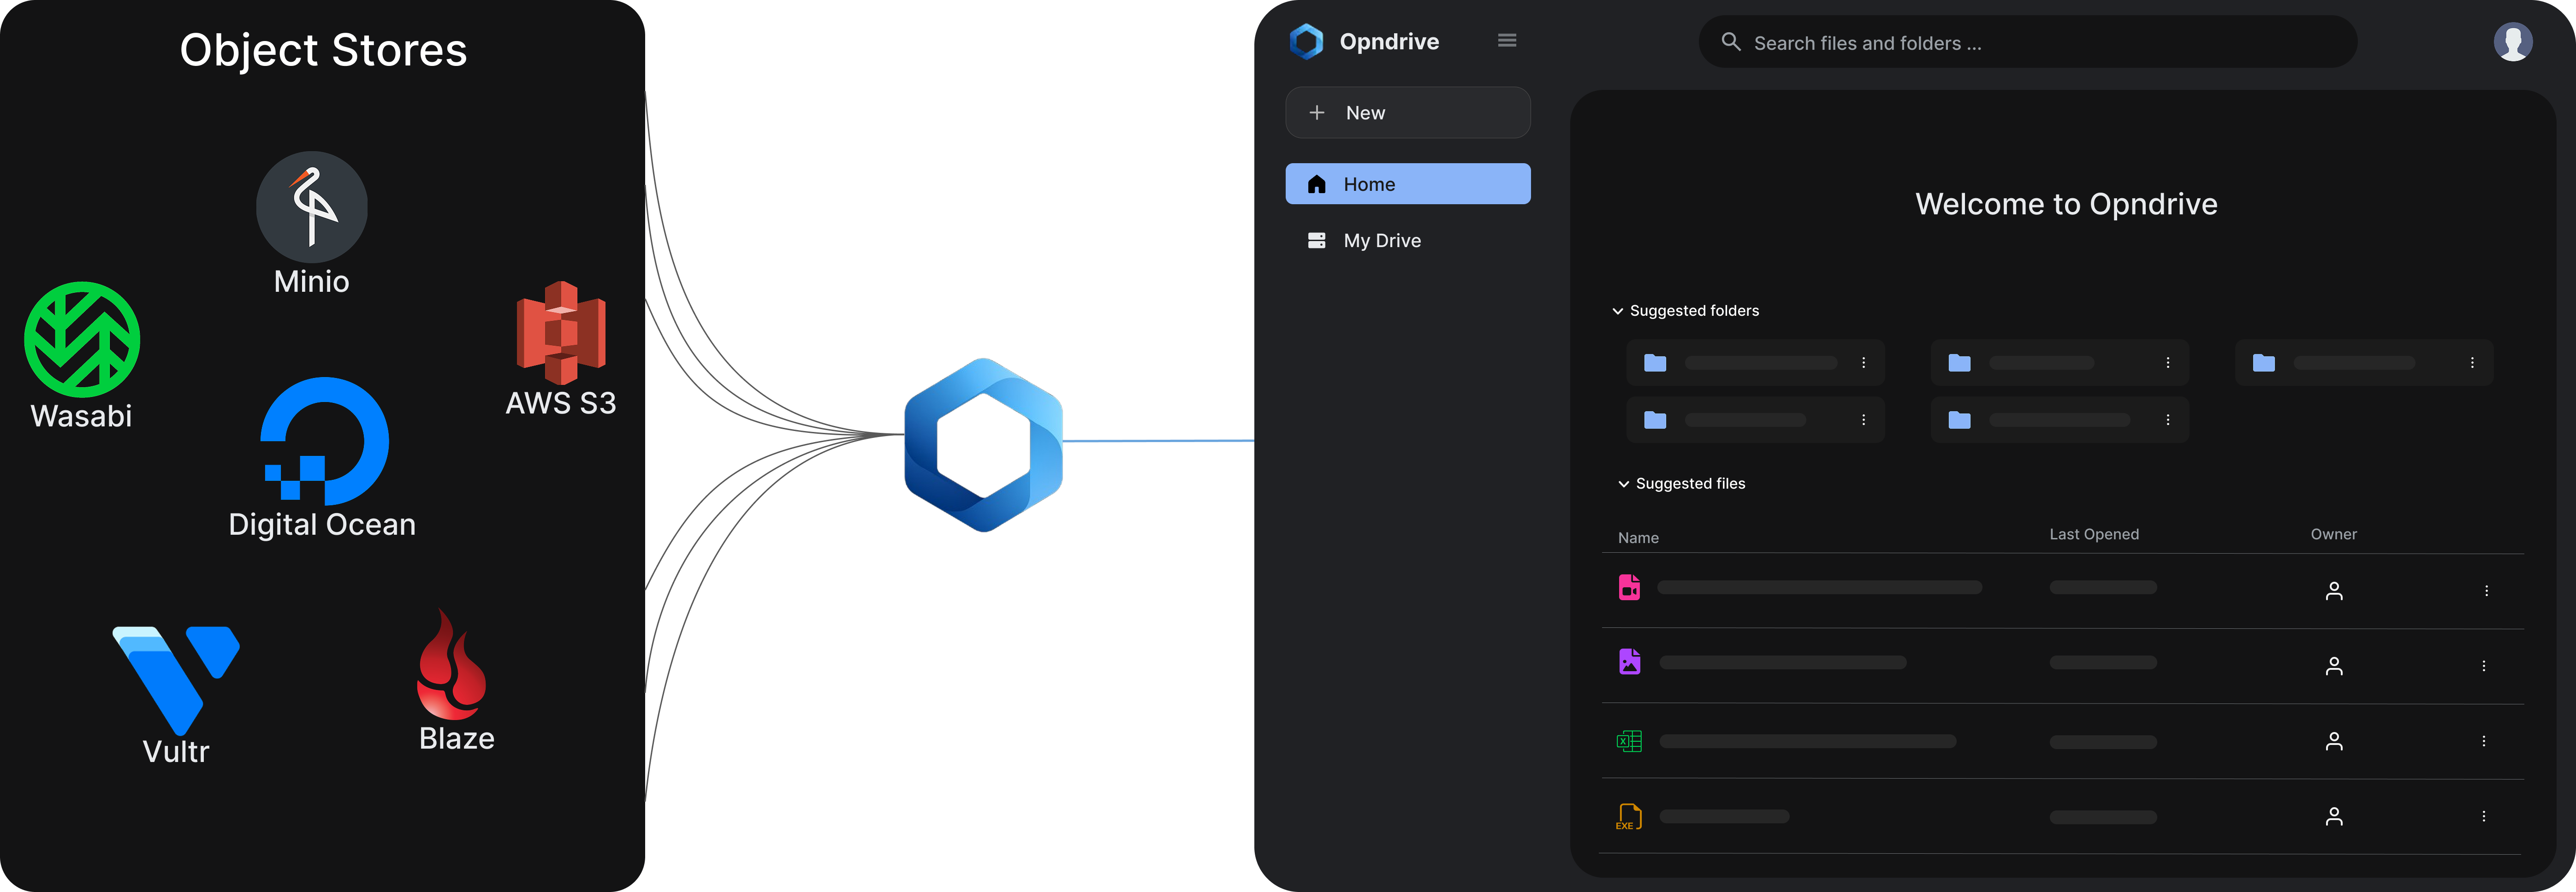Toggle the hamburger menu next to Opndrive
The width and height of the screenshot is (2576, 892).
1507,41
